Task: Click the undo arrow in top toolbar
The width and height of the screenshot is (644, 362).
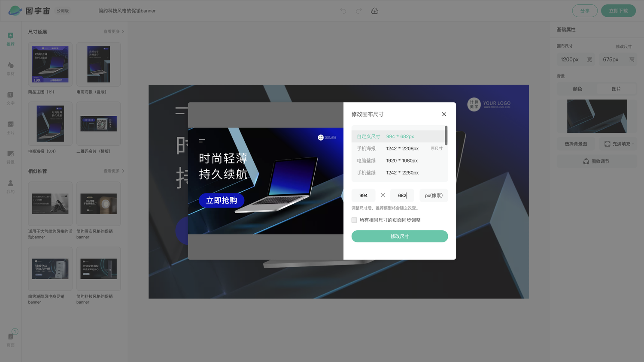Action: click(343, 11)
